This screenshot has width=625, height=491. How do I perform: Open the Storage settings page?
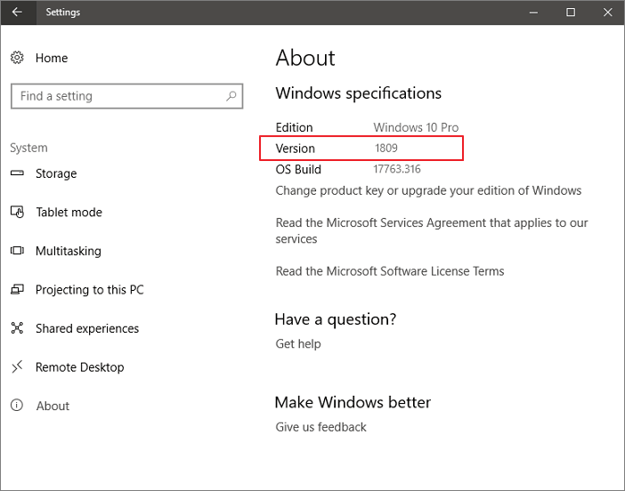point(56,173)
